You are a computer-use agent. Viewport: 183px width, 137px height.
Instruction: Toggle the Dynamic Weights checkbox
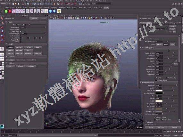coord(21,30)
